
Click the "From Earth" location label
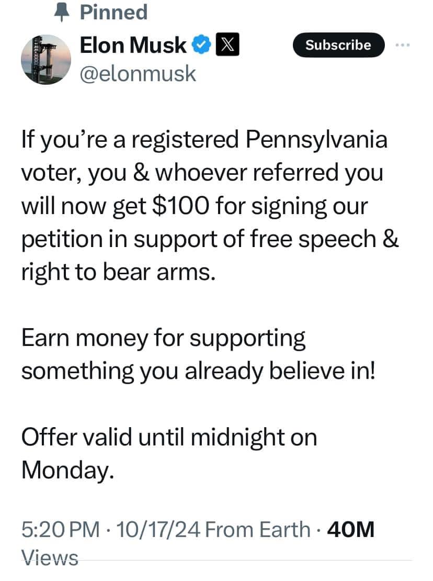pyautogui.click(x=258, y=529)
